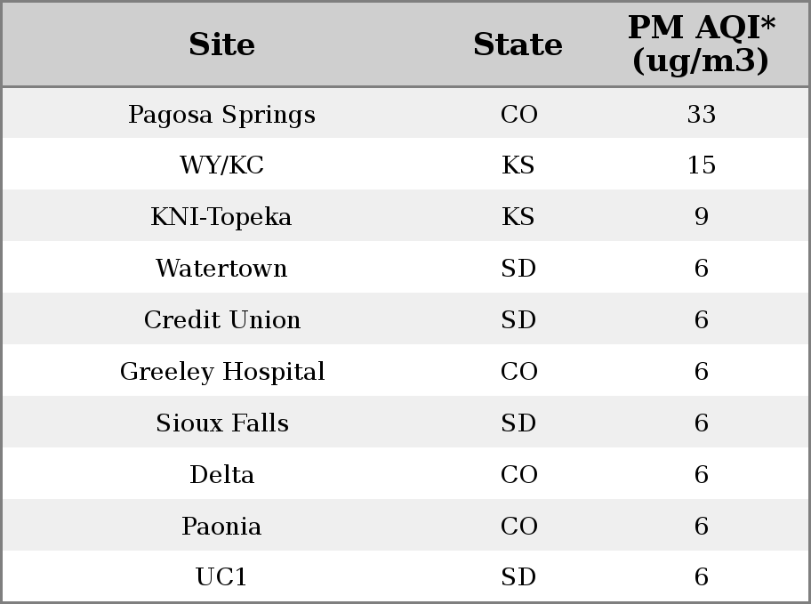The image size is (811, 604).
Task: Click the SD state cell for Watertown
Action: point(518,268)
